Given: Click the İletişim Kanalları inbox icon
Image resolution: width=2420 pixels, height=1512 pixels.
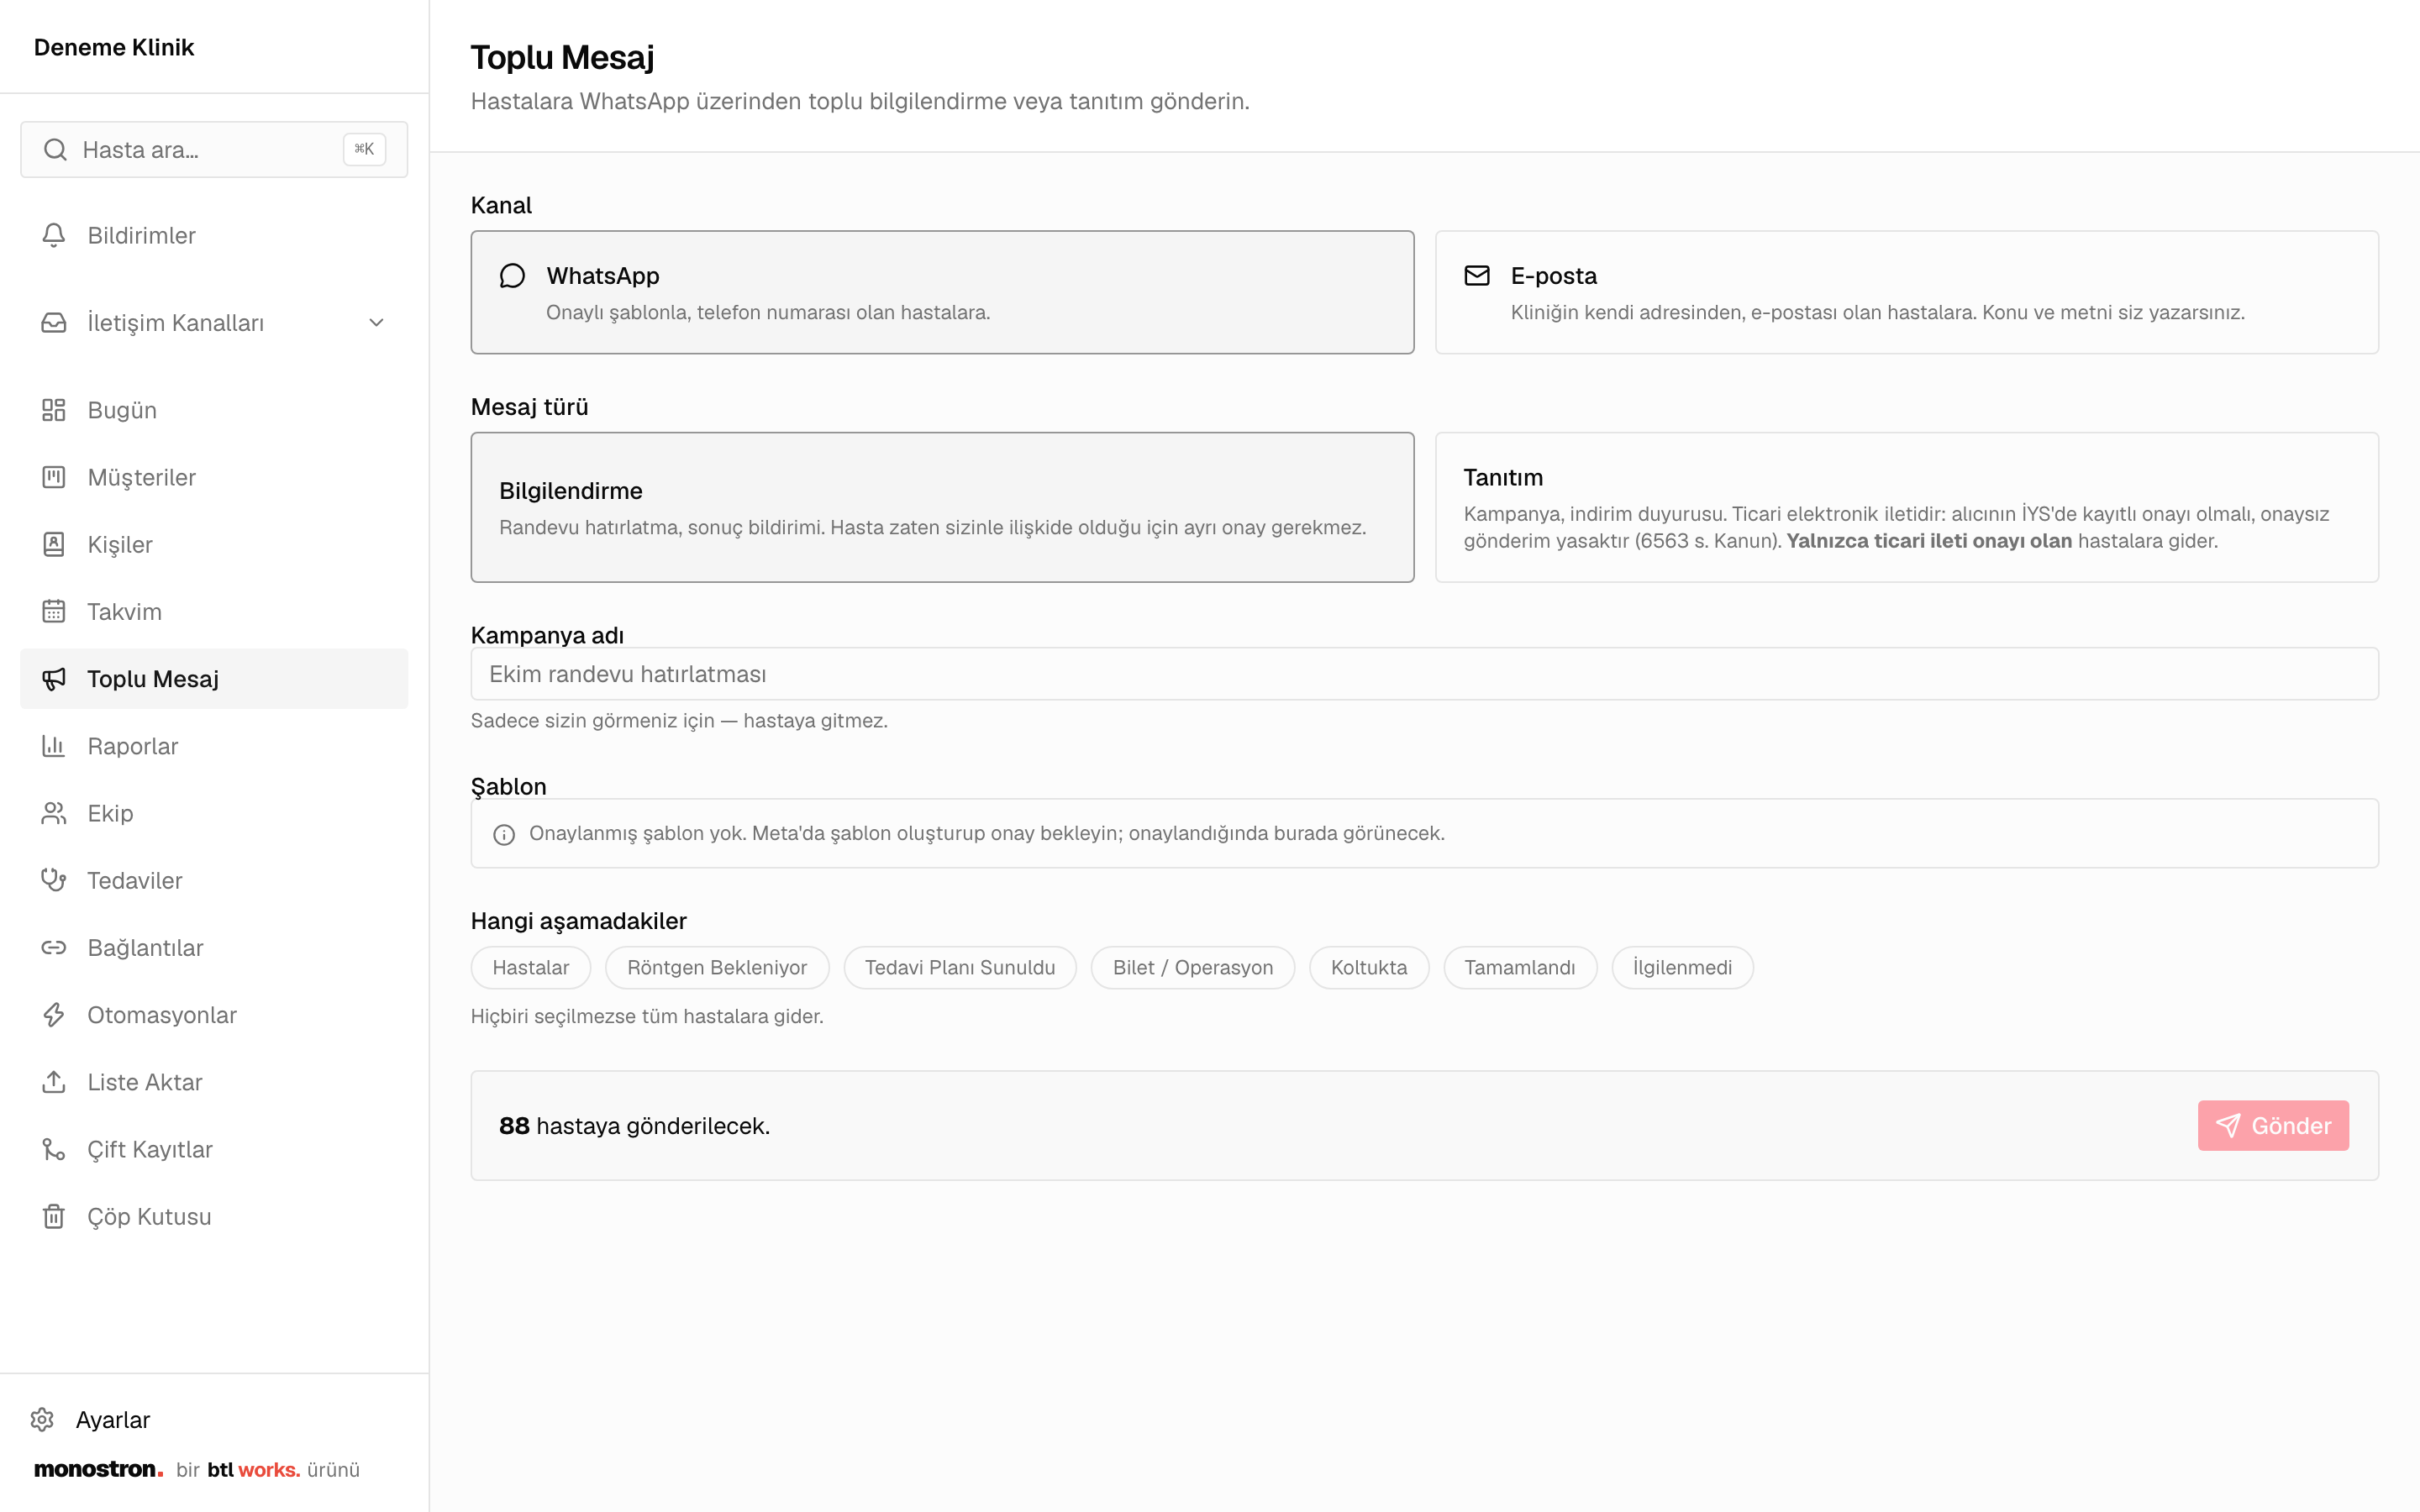Looking at the screenshot, I should [54, 322].
